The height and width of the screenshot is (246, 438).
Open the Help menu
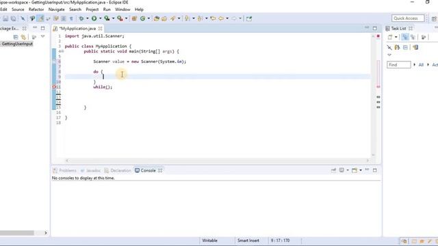coord(139,10)
